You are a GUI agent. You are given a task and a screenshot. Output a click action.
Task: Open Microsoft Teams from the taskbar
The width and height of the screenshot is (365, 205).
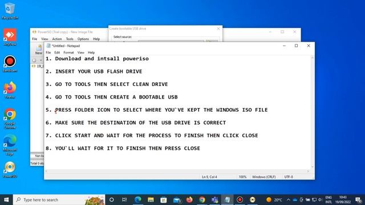tap(214, 200)
